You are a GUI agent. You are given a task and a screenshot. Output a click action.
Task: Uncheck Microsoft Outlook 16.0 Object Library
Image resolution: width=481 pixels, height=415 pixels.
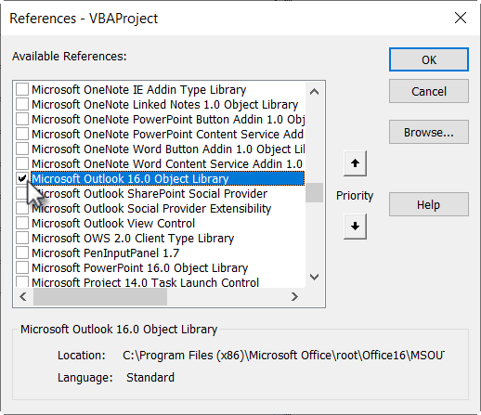22,178
